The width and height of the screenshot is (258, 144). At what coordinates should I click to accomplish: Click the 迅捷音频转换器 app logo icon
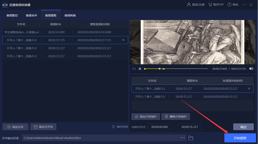(x=5, y=5)
